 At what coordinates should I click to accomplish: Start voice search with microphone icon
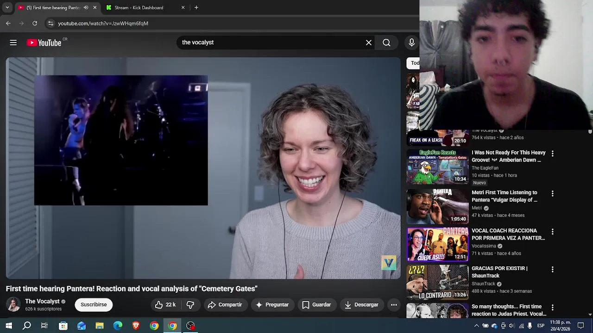coord(411,43)
